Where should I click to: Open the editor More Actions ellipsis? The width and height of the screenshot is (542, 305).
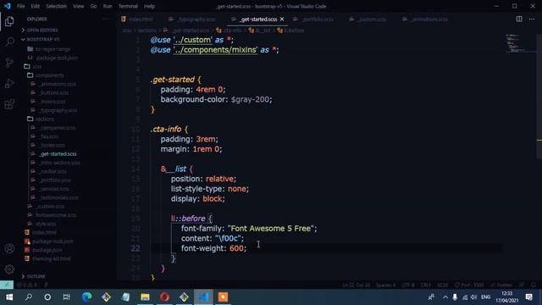click(x=532, y=19)
